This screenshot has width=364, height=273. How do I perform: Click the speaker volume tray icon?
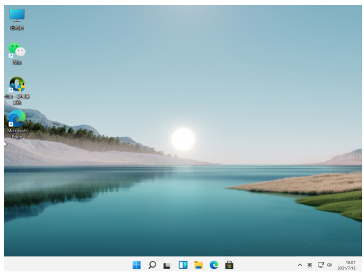(x=329, y=265)
